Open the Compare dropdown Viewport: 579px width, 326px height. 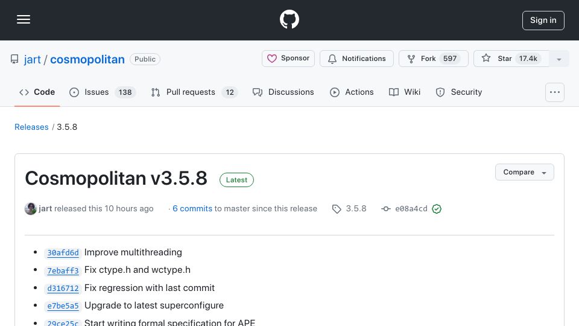point(524,172)
